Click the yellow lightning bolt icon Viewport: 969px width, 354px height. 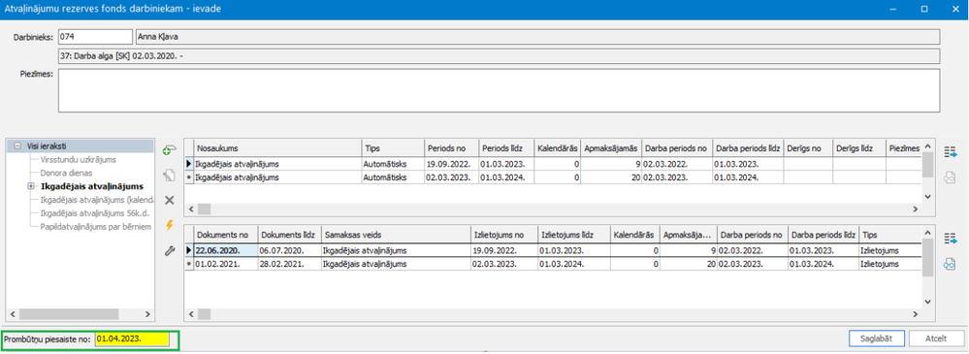click(x=169, y=226)
